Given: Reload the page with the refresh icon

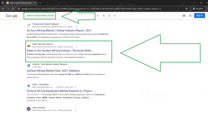Looking at the screenshot, I should click(x=13, y=9).
